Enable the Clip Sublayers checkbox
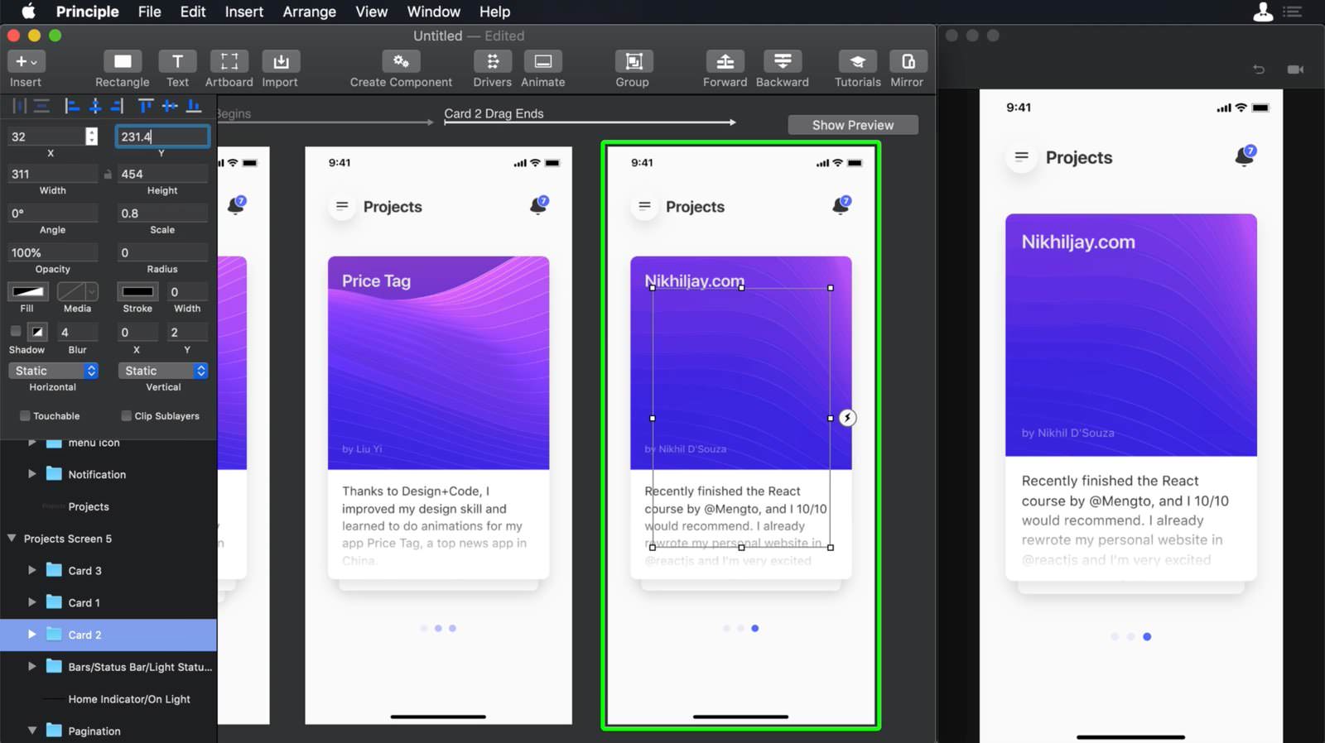 coord(127,415)
